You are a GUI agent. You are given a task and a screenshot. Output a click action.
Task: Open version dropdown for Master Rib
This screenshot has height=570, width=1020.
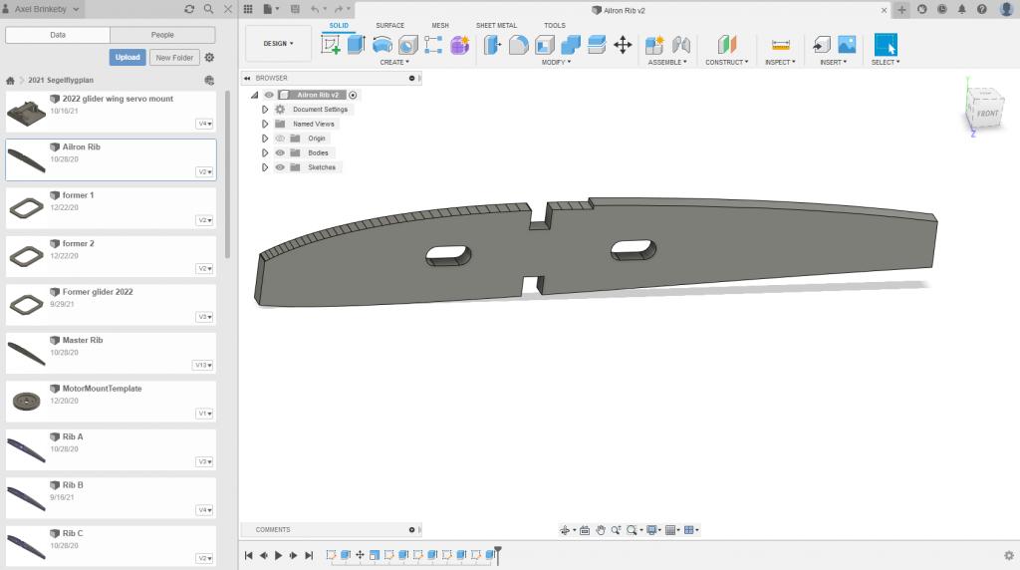[202, 365]
